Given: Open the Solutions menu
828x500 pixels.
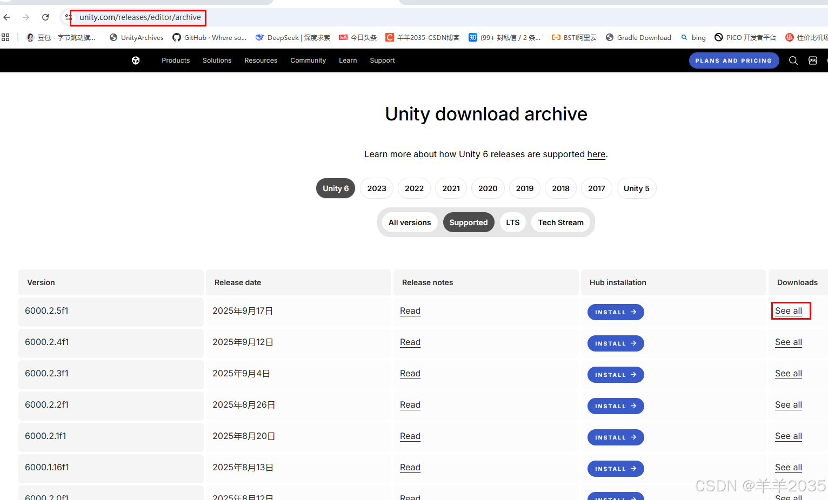Looking at the screenshot, I should [217, 60].
